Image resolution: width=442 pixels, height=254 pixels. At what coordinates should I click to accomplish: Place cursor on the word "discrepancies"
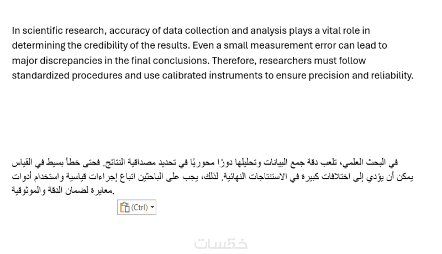[x=61, y=60]
